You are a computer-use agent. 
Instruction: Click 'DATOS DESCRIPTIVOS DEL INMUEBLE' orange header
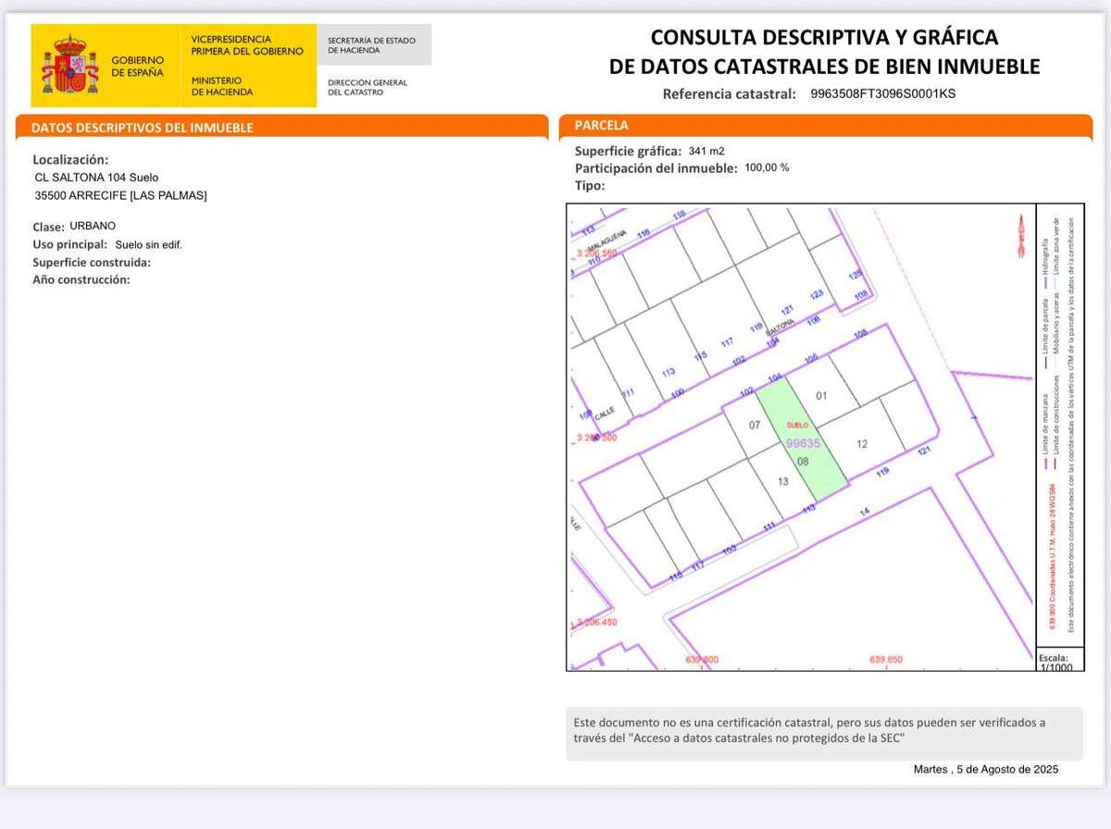281,127
